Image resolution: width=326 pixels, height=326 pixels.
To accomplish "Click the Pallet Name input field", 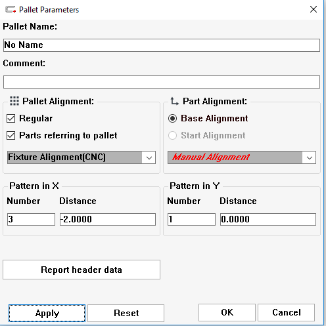I will [x=162, y=45].
